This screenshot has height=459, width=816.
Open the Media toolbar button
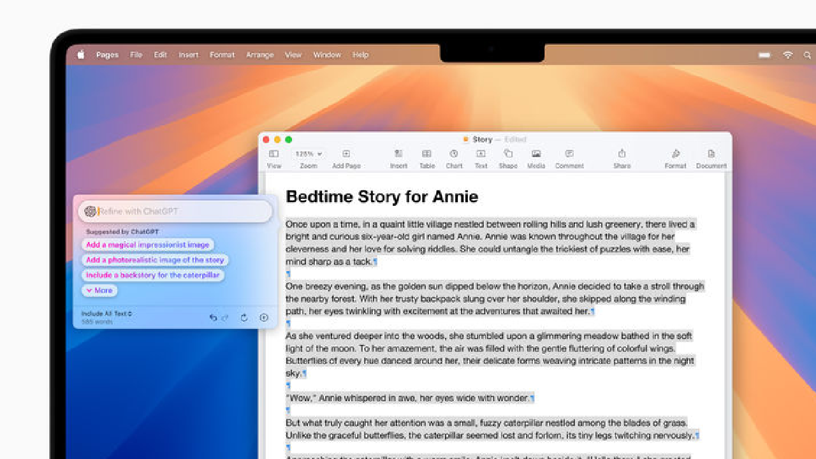click(536, 159)
